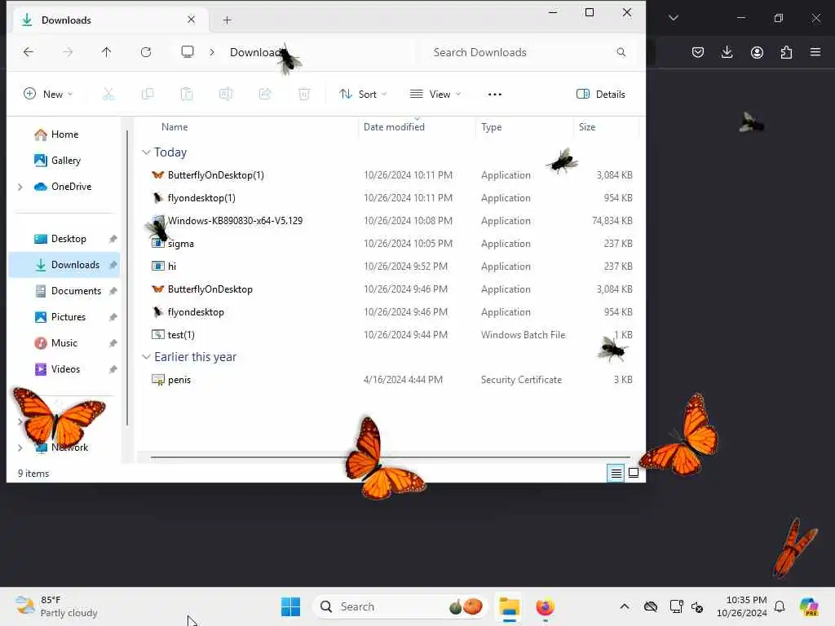This screenshot has height=626, width=835.
Task: Click the taskbar Search box
Action: click(400, 606)
